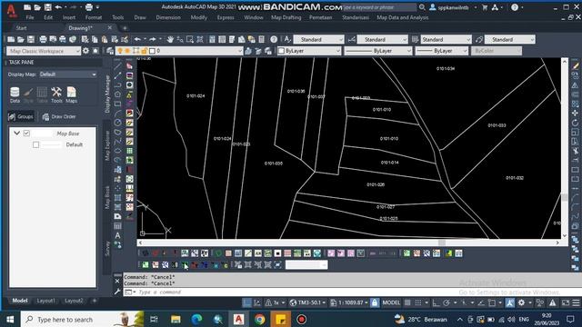Toggle ortho mode in status bar
Screen dimensions: 582x327
(x=436, y=302)
